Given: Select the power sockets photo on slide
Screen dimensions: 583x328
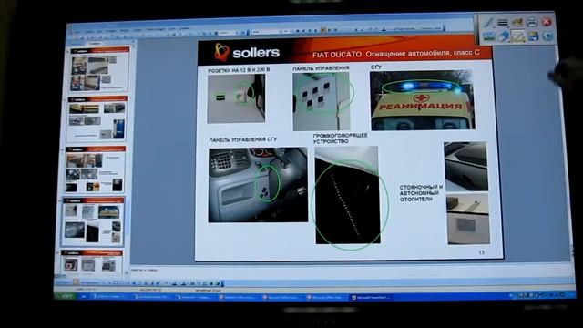Looking at the screenshot, I should click(x=236, y=98).
